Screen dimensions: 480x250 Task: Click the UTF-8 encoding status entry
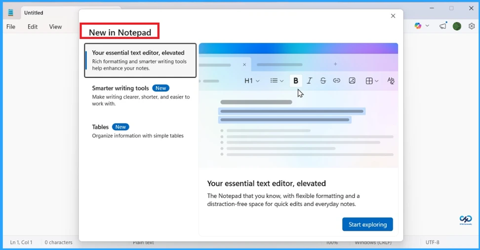coord(432,243)
